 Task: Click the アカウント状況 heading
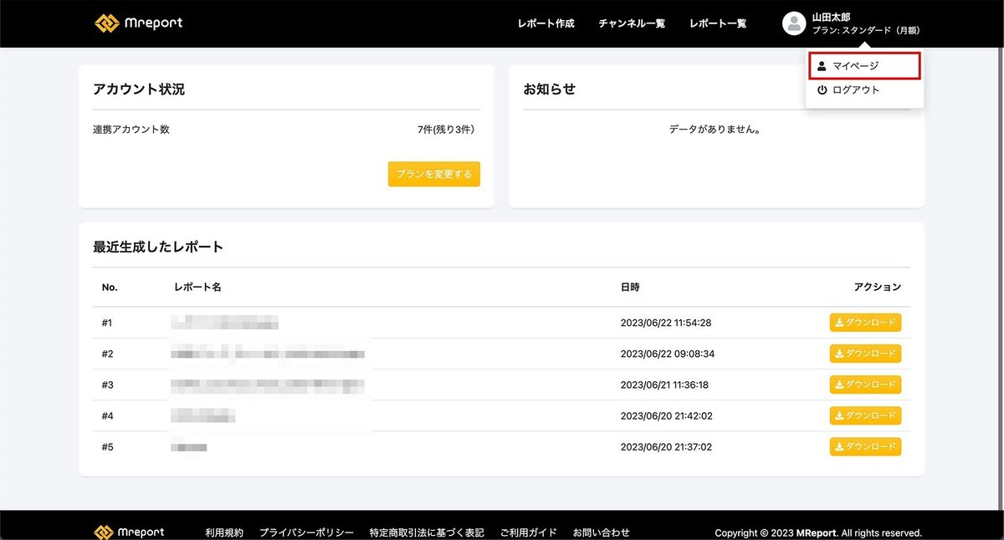(139, 89)
